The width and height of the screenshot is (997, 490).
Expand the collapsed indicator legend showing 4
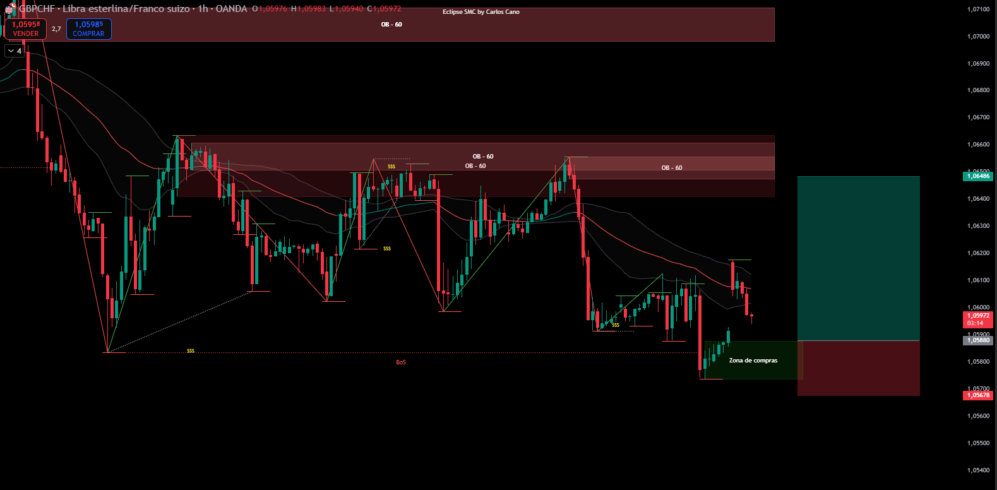[15, 51]
